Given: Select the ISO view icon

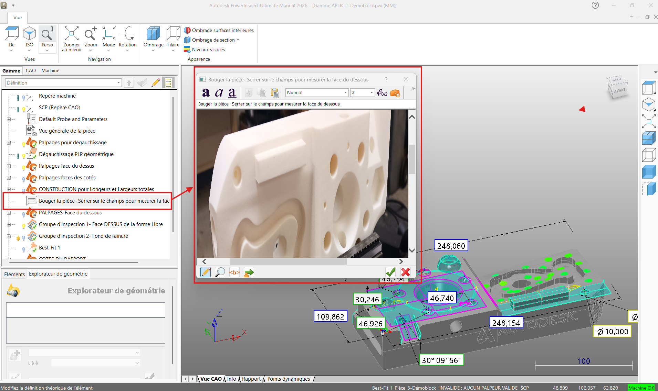Looking at the screenshot, I should pyautogui.click(x=29, y=34).
